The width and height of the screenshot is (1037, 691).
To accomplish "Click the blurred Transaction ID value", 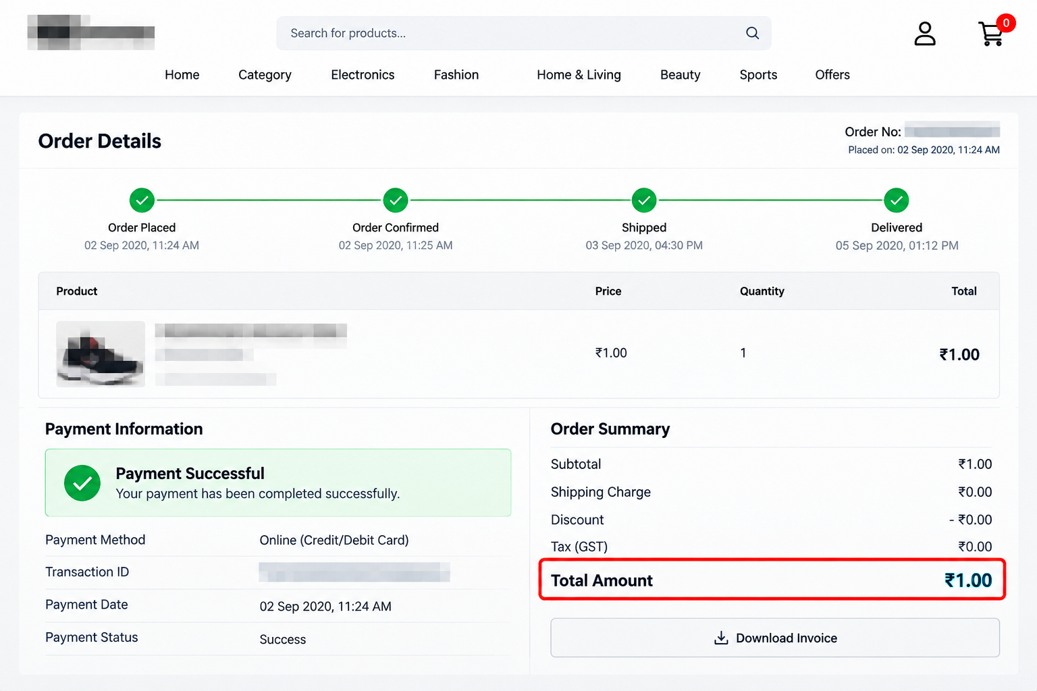I will tap(354, 572).
